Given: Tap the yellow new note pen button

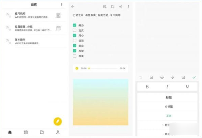Looking at the screenshot, I should pos(58,121).
